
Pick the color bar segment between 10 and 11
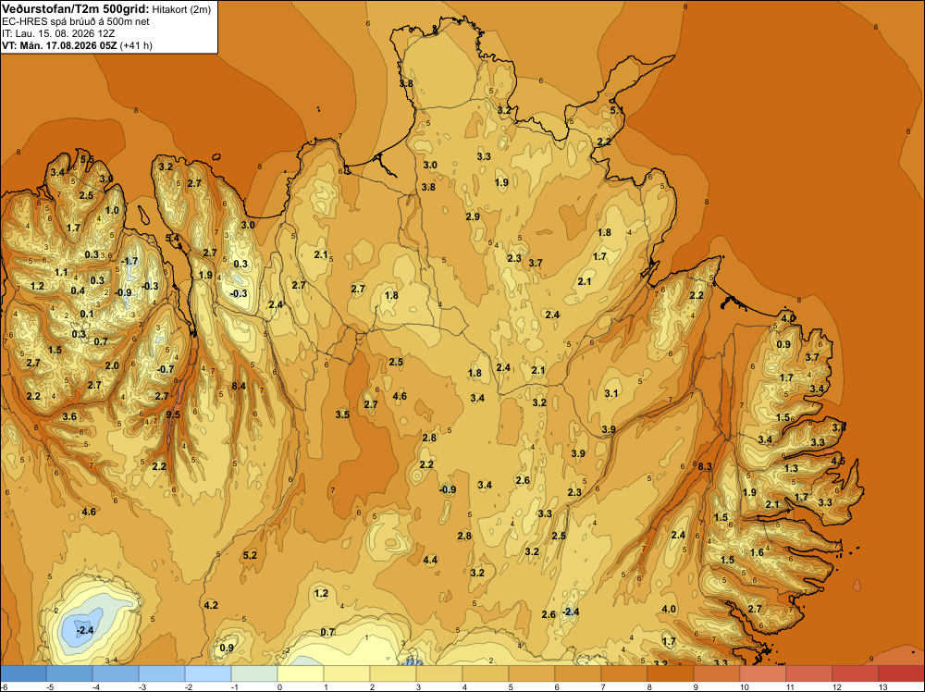pos(763,673)
